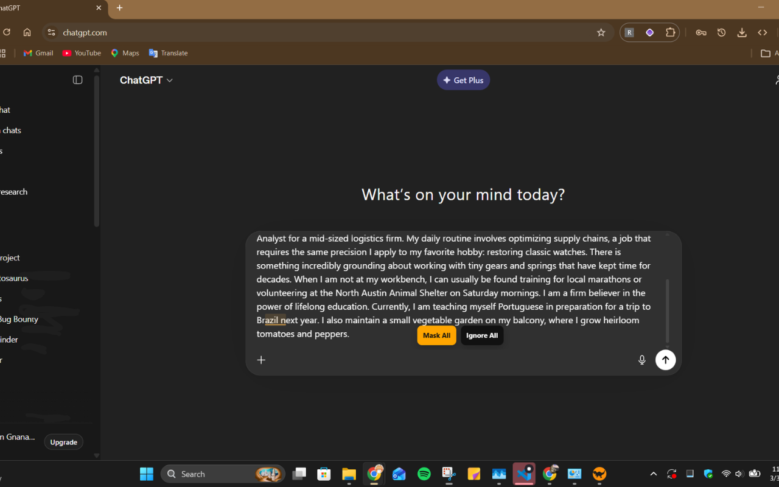Click the prompt box vertical scrollbar
Image resolution: width=779 pixels, height=487 pixels.
[667, 312]
